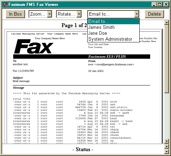Click status pane scroll up arrow
Screen dimensions: 171x156
166,147
